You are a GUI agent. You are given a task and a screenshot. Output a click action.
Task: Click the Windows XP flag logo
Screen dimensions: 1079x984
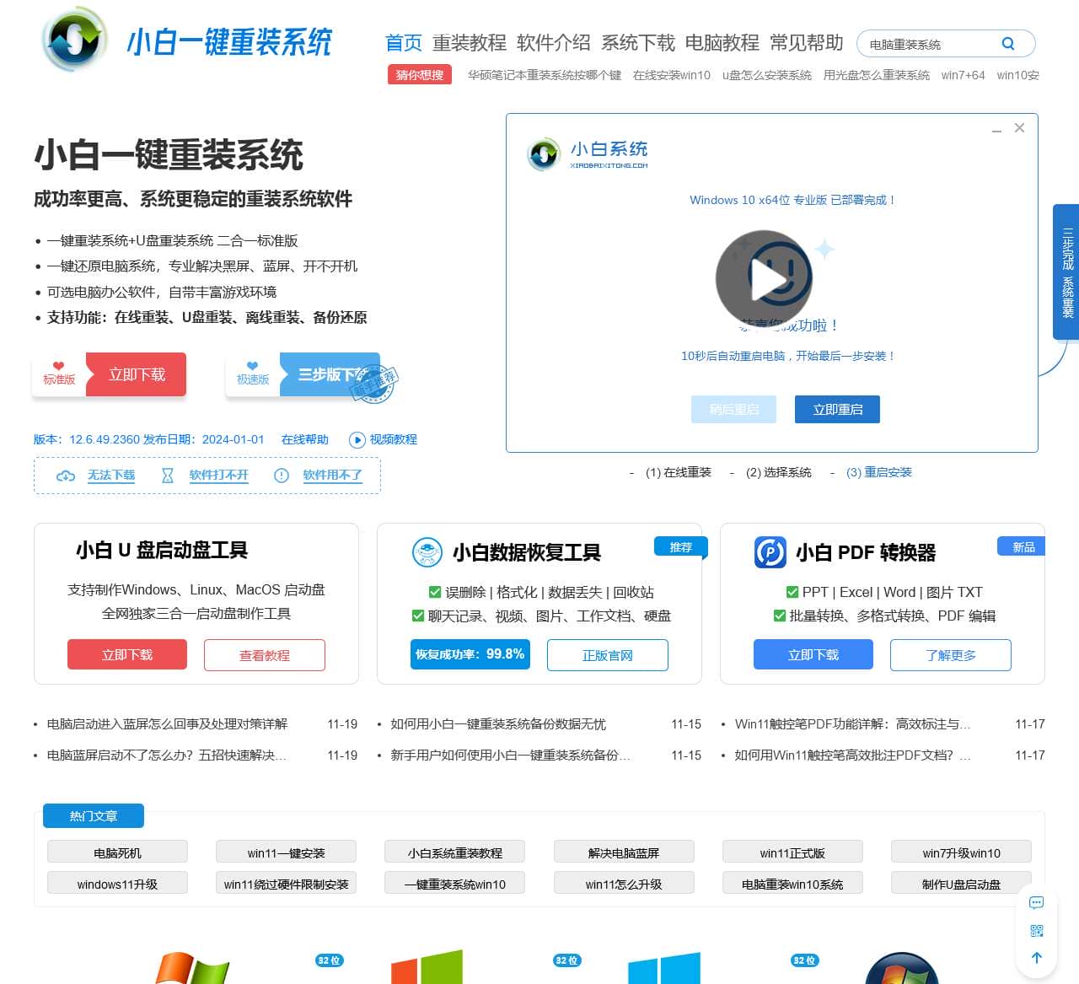192,968
